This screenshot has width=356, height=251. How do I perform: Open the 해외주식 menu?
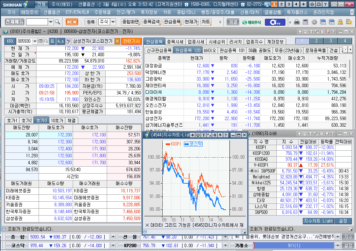tap(29, 12)
